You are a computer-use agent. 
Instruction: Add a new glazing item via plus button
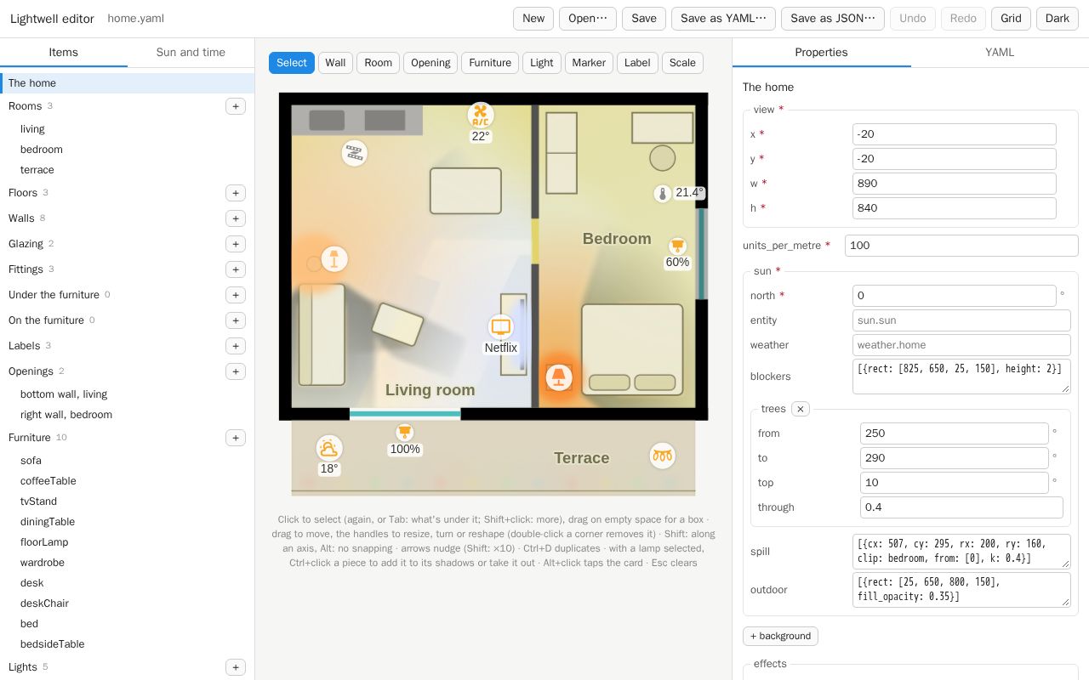pos(236,244)
